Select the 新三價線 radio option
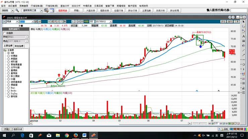 pyautogui.click(x=8, y=76)
